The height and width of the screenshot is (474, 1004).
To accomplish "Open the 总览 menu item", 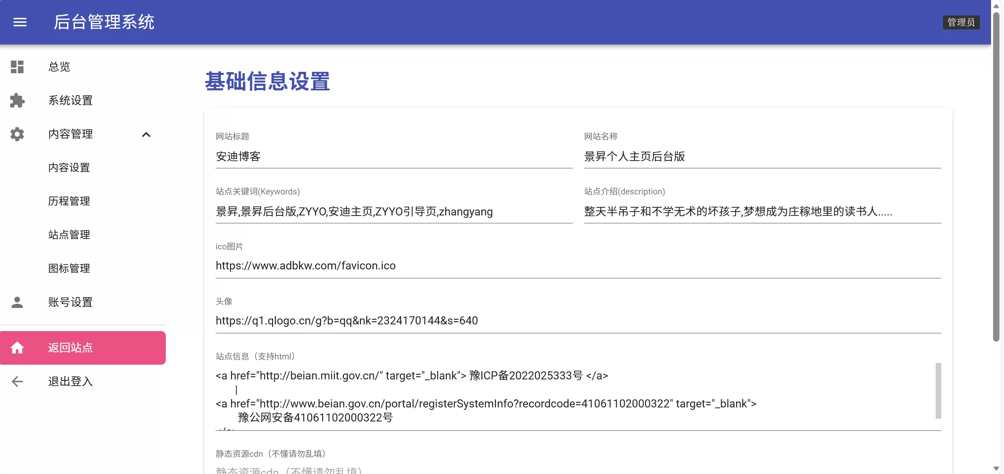I will (83, 67).
